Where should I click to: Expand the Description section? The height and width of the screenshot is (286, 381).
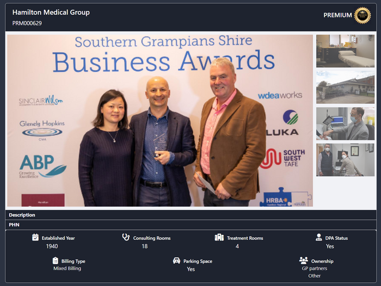(x=190, y=215)
